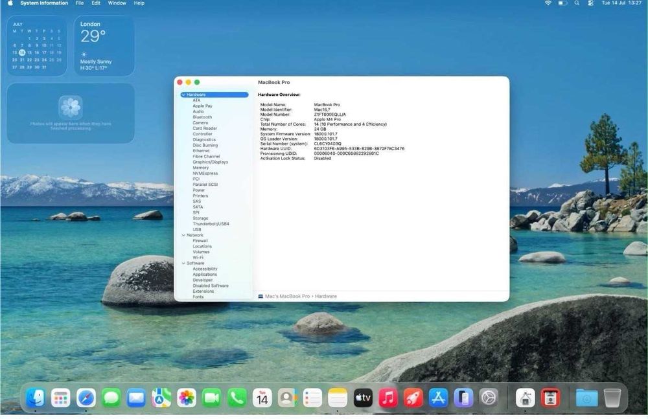The image size is (648, 419).
Task: Select Bluetooth in sidebar
Action: pyautogui.click(x=202, y=117)
